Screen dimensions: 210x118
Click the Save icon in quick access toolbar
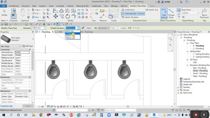point(6,24)
